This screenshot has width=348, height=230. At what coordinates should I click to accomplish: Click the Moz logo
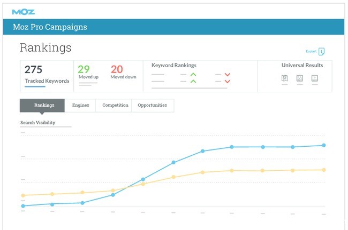point(23,11)
